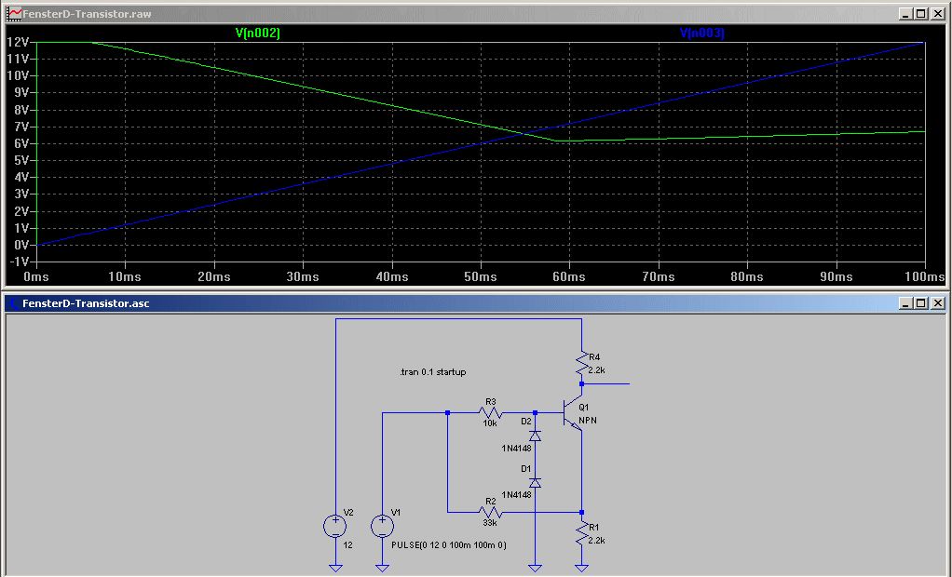Screen dimensions: 952x577
Task: Click the 12V vertical axis label
Action: click(18, 42)
